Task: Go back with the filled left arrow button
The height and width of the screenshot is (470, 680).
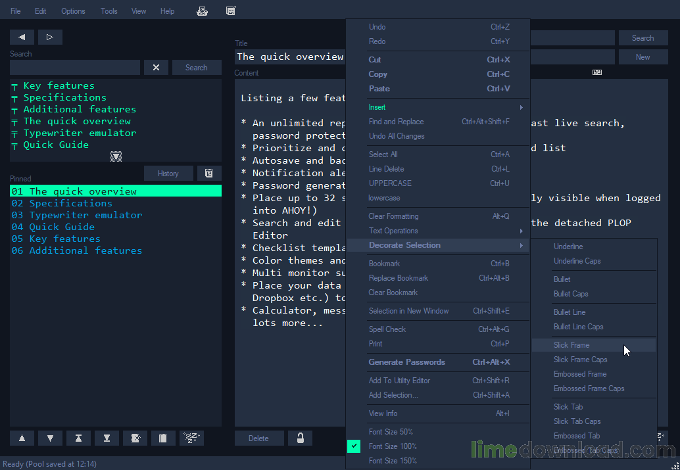Action: tap(22, 37)
